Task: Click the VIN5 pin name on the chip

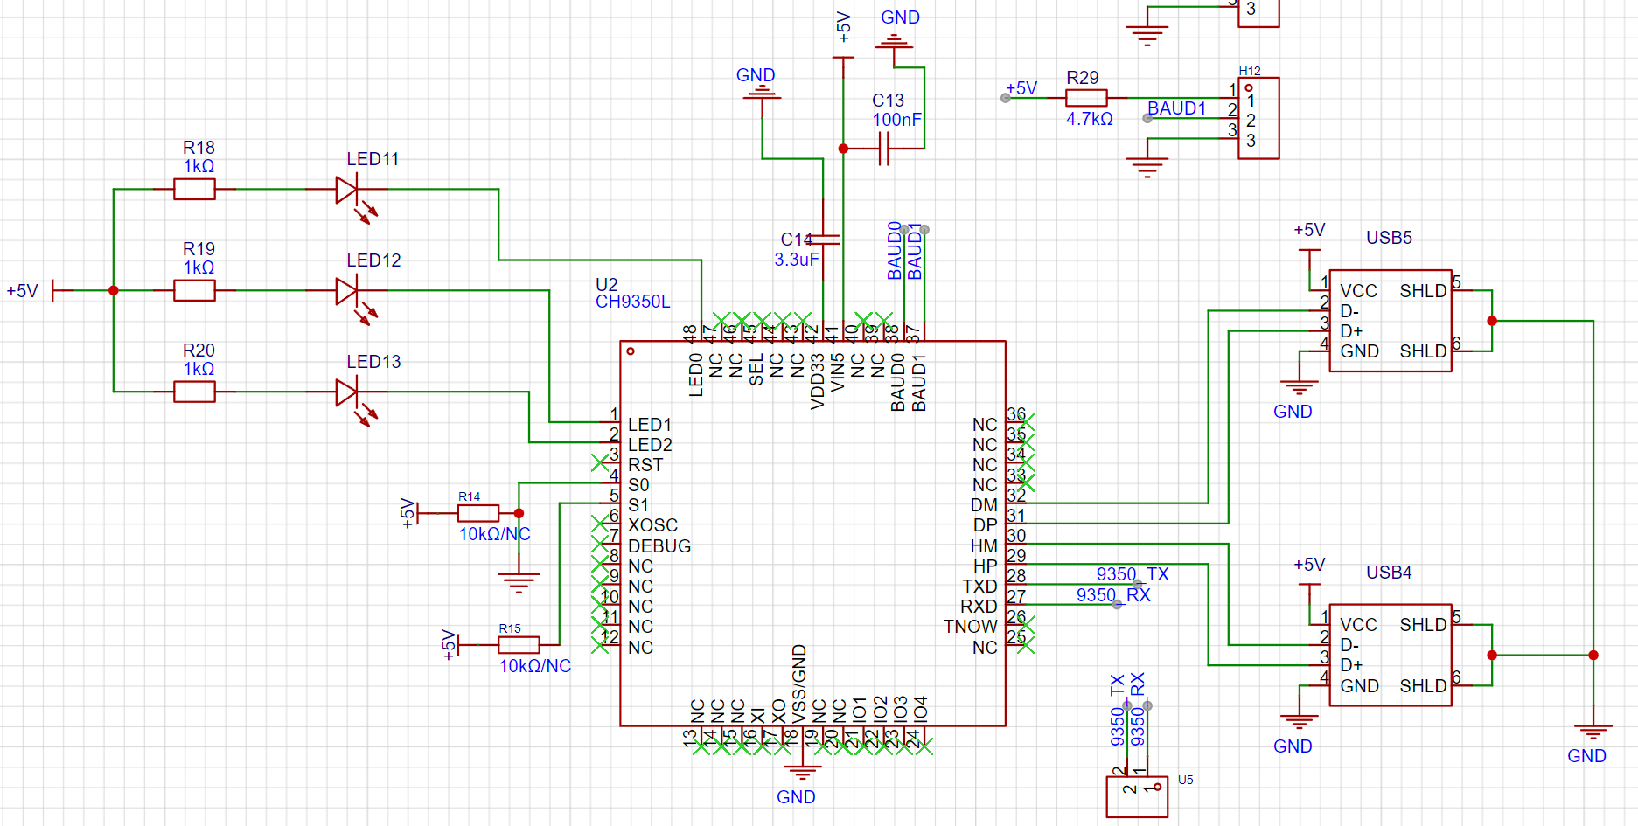Action: [838, 372]
